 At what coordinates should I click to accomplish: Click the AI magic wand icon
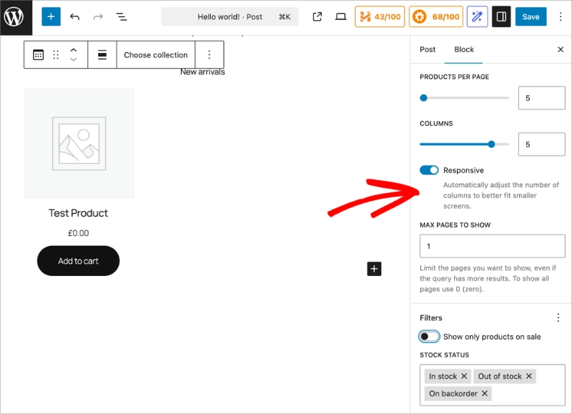click(x=477, y=16)
